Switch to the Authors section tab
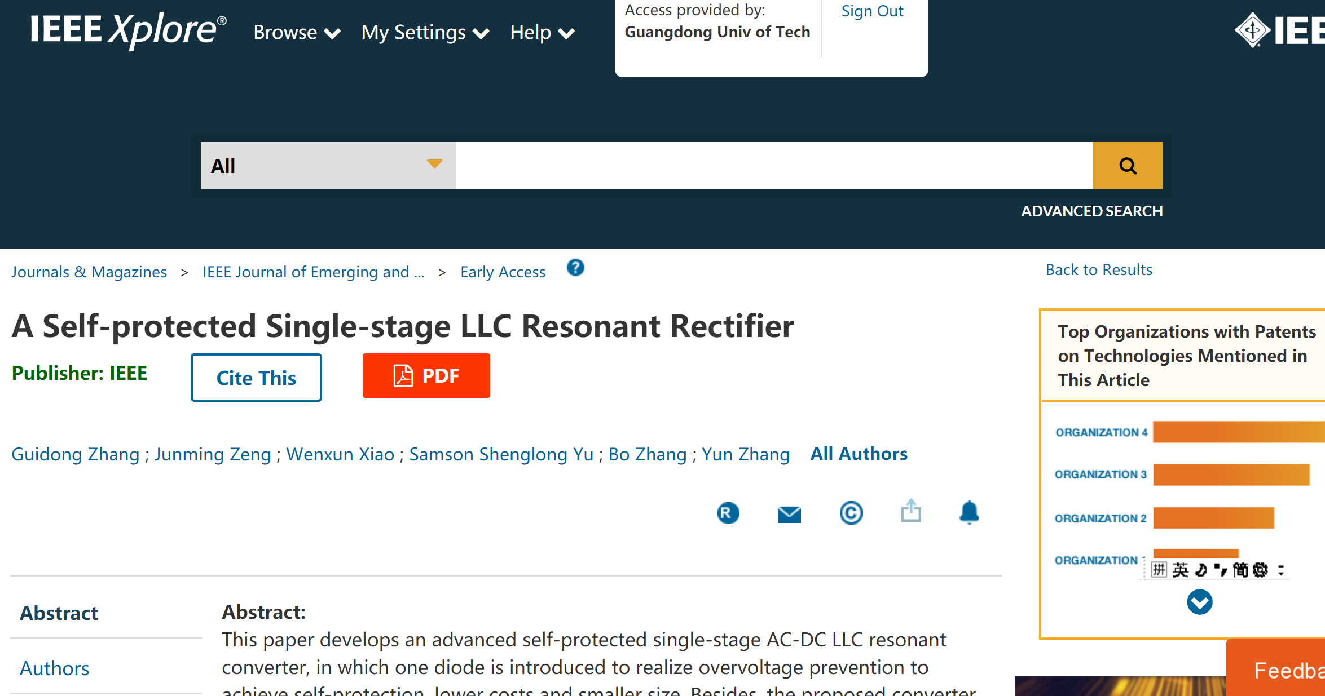Viewport: 1325px width, 696px height. coord(55,668)
